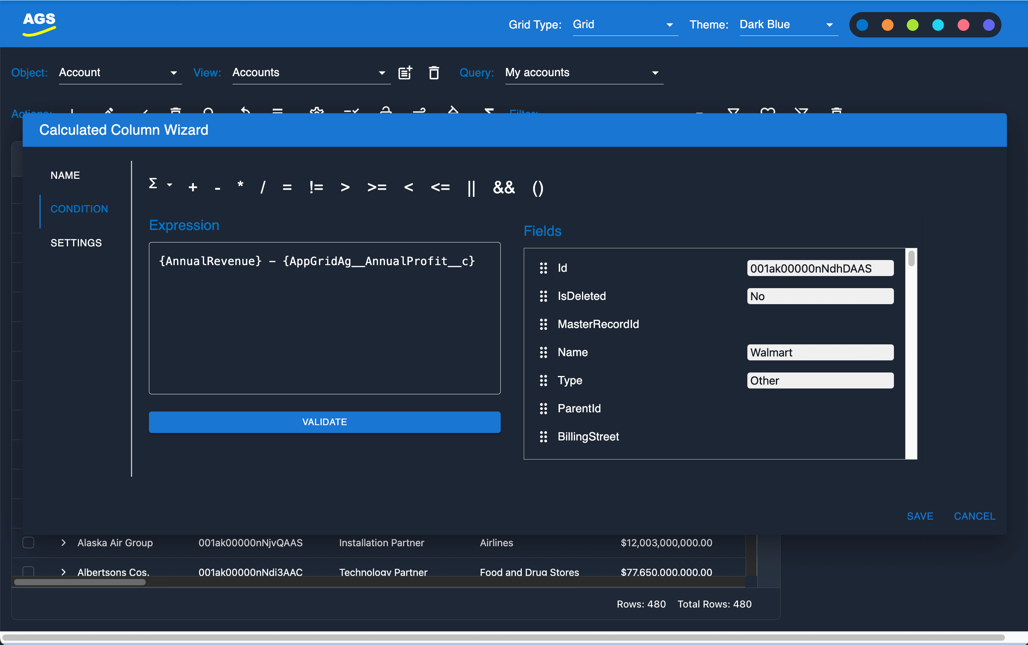The image size is (1028, 645).
Task: Click the 'Food and Drug Stores' cell
Action: 529,572
